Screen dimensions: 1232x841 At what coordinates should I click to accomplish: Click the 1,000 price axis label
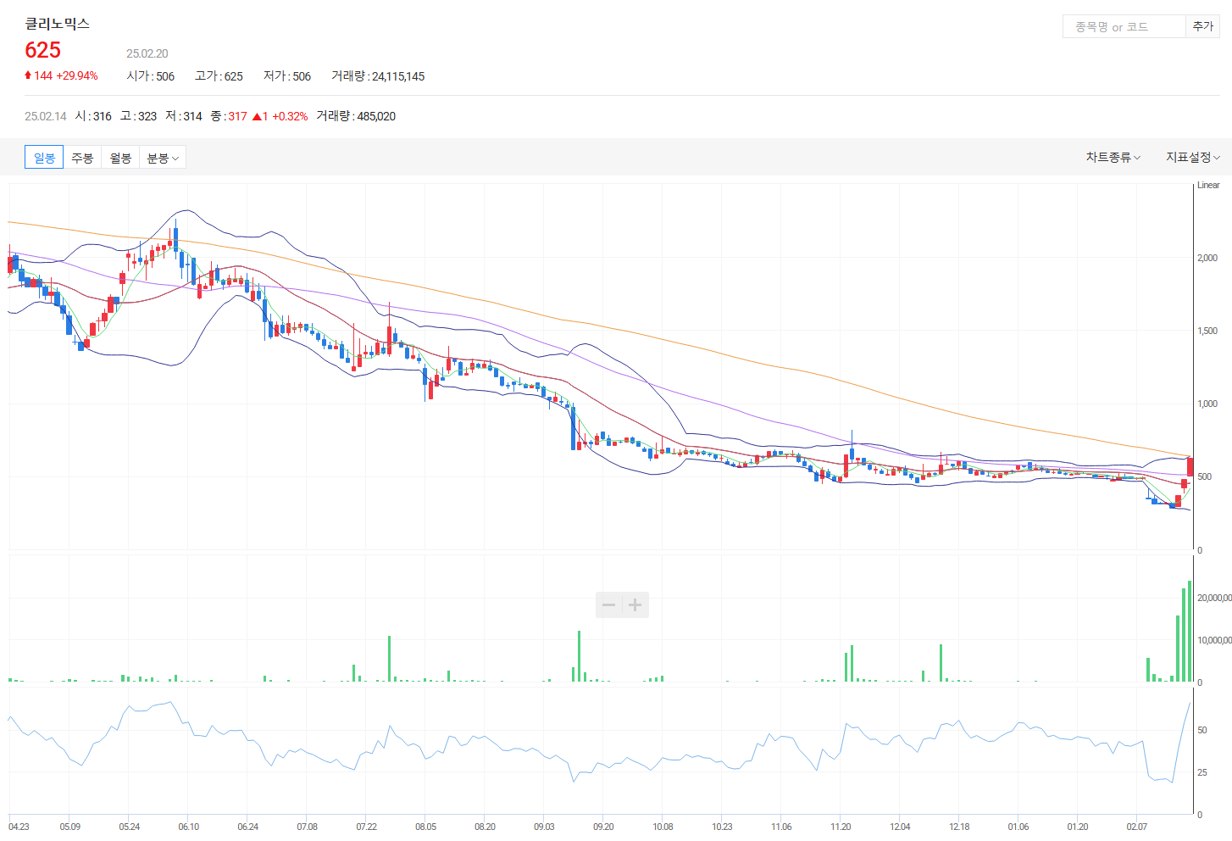[1207, 404]
